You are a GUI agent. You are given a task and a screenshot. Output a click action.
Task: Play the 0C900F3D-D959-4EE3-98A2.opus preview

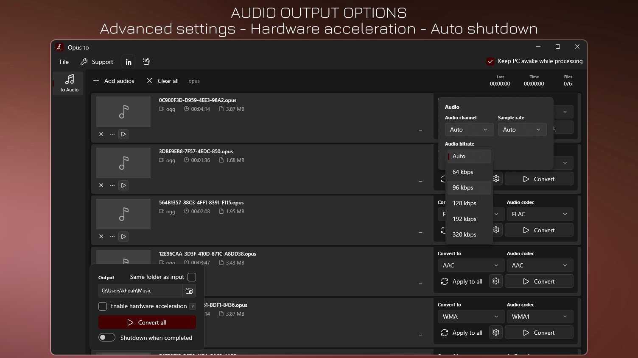click(123, 134)
